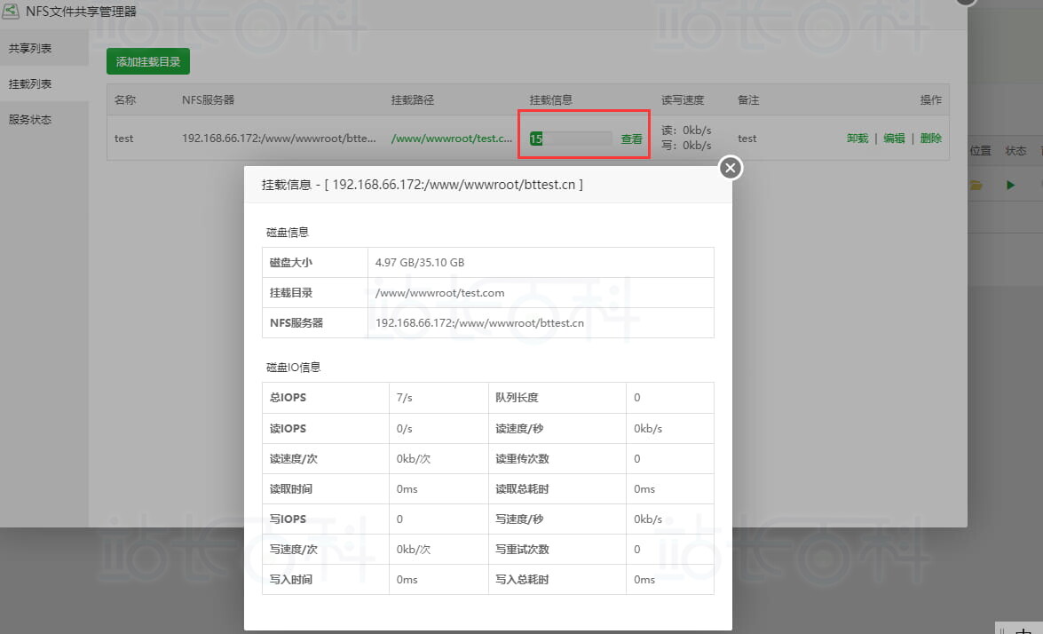This screenshot has width=1043, height=634.
Task: Click the mount info dialog title text
Action: click(x=422, y=185)
